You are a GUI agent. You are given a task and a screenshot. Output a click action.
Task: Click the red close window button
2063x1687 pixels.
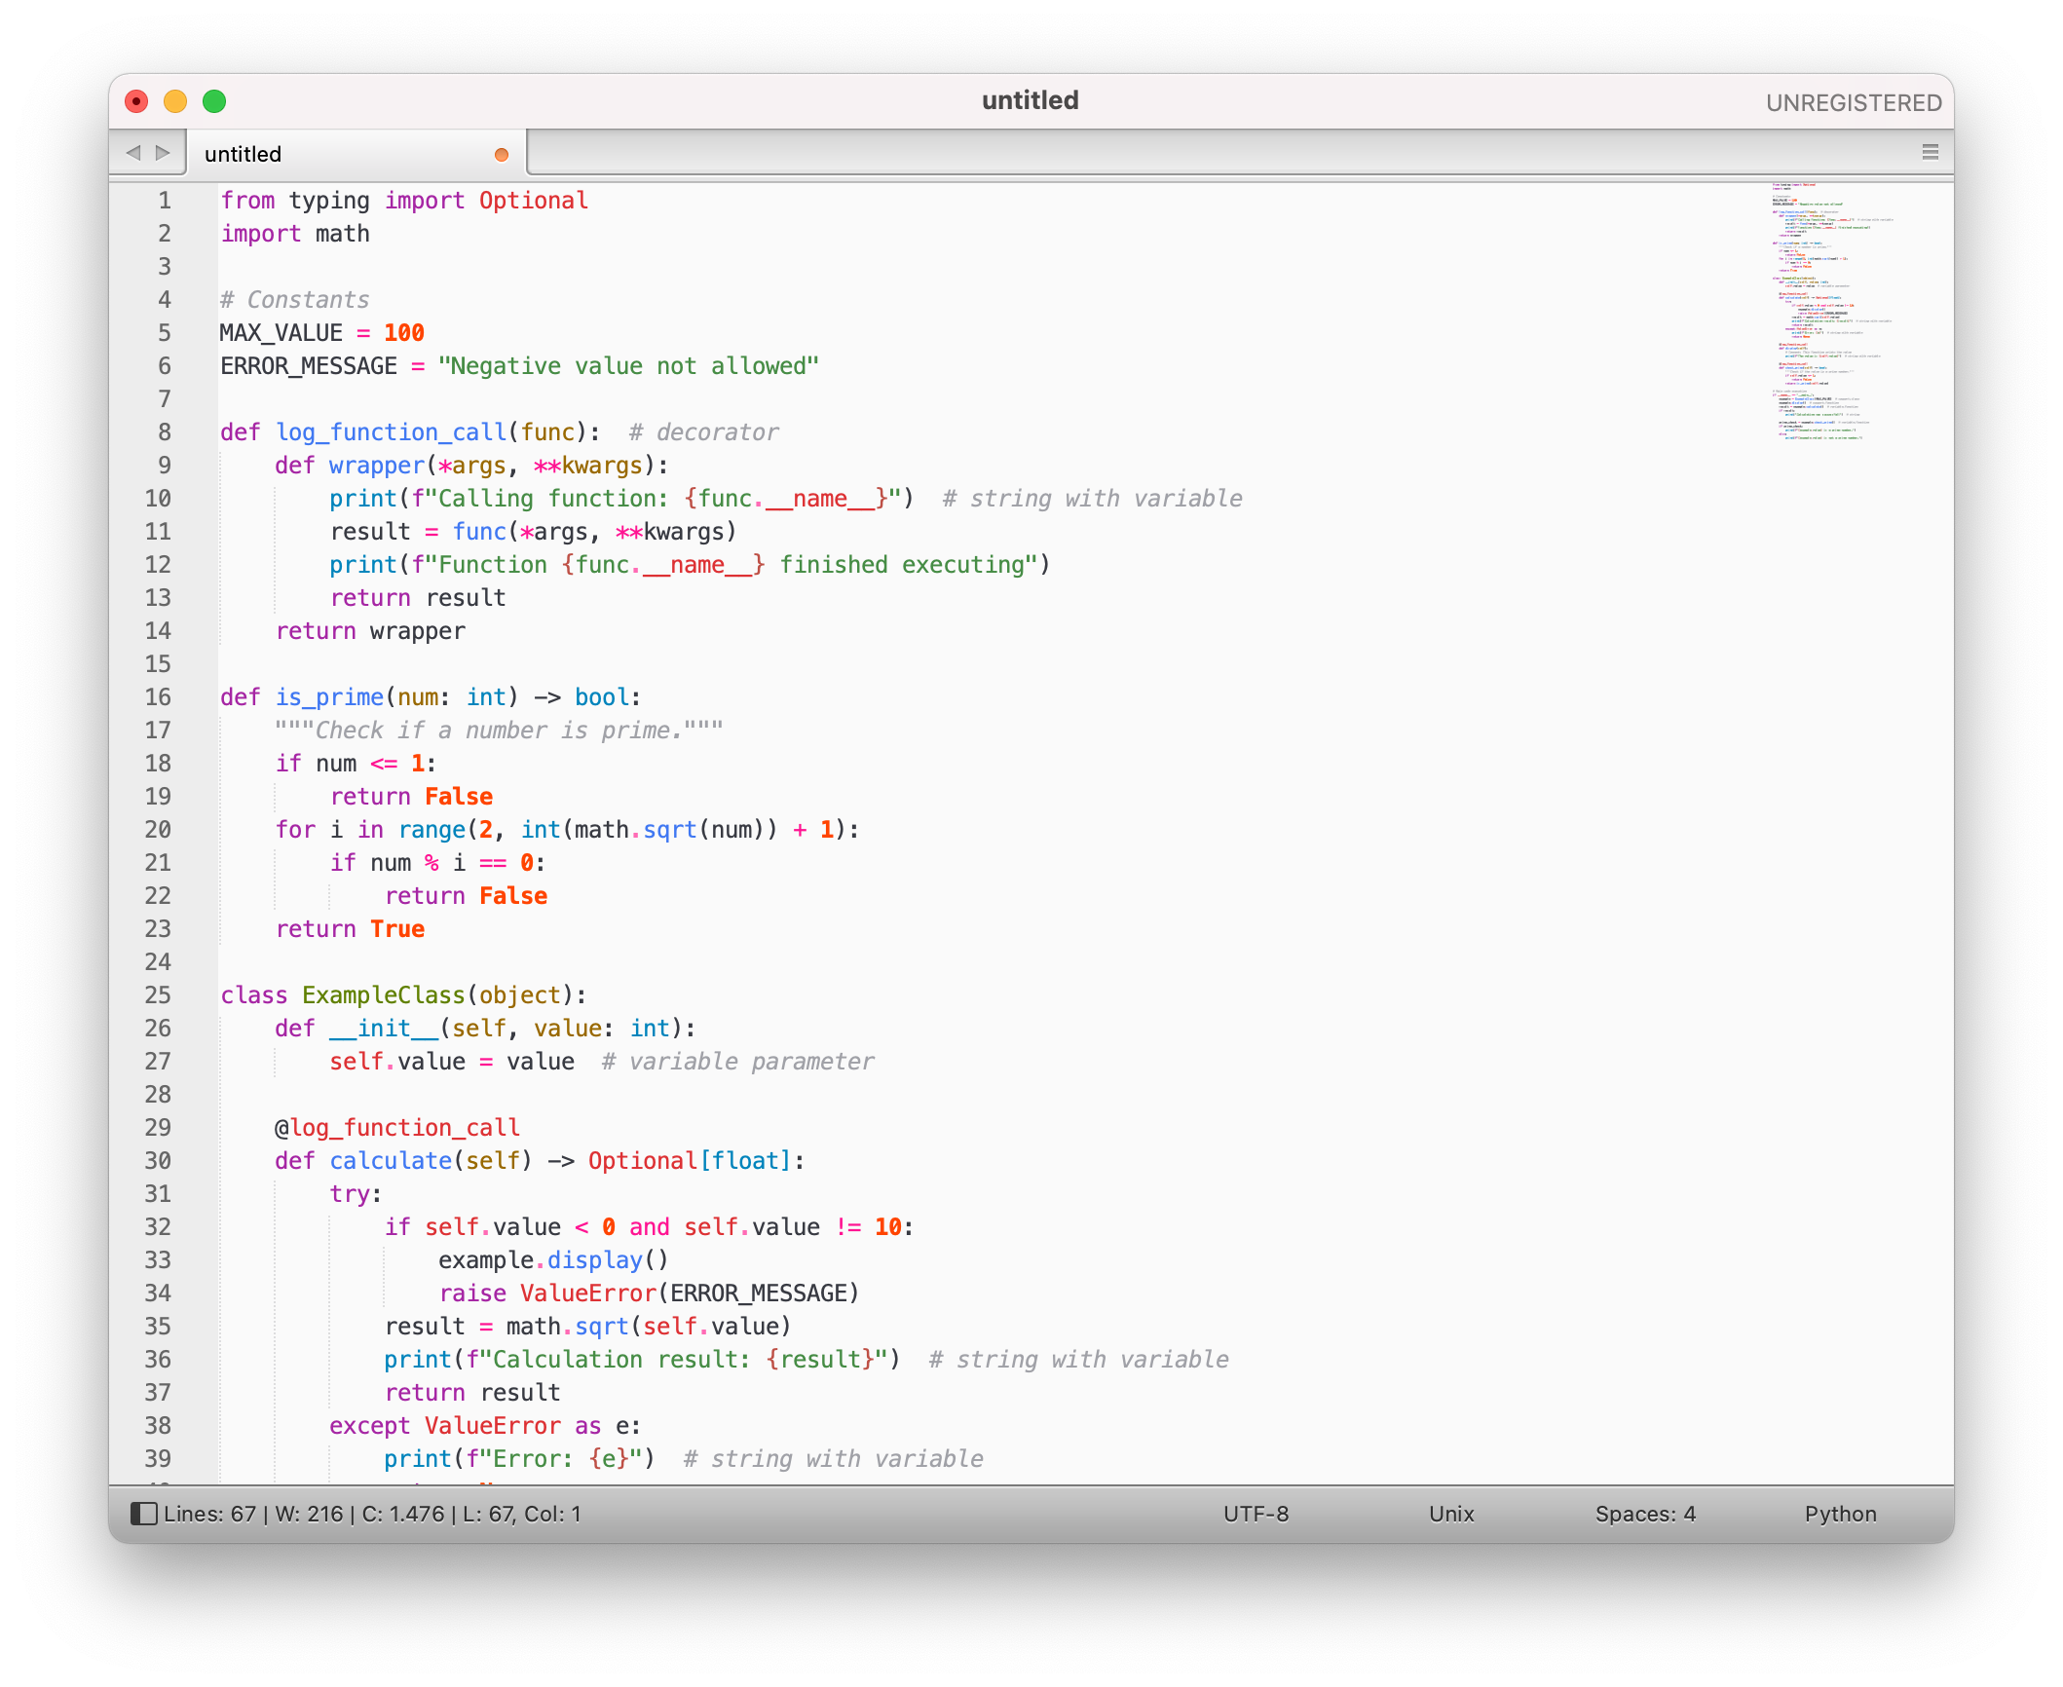[136, 101]
